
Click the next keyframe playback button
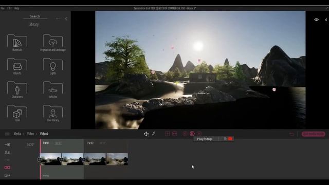tap(199, 134)
